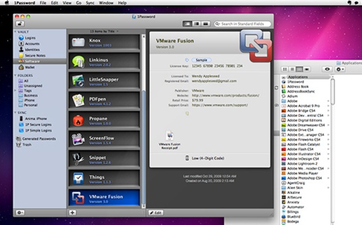Click the lock vault icon in toolbar
This screenshot has height=225, width=362.
click(x=20, y=24)
